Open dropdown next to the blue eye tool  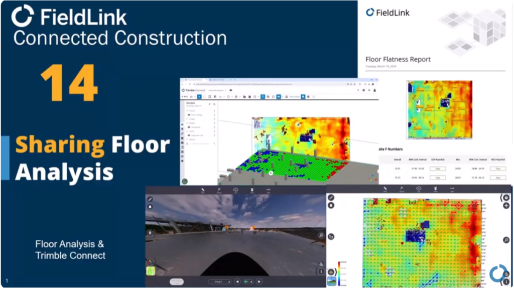coord(282,97)
